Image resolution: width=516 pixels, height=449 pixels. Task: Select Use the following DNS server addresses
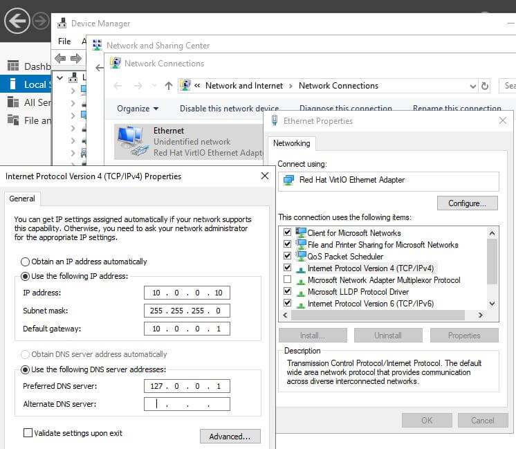coord(25,369)
